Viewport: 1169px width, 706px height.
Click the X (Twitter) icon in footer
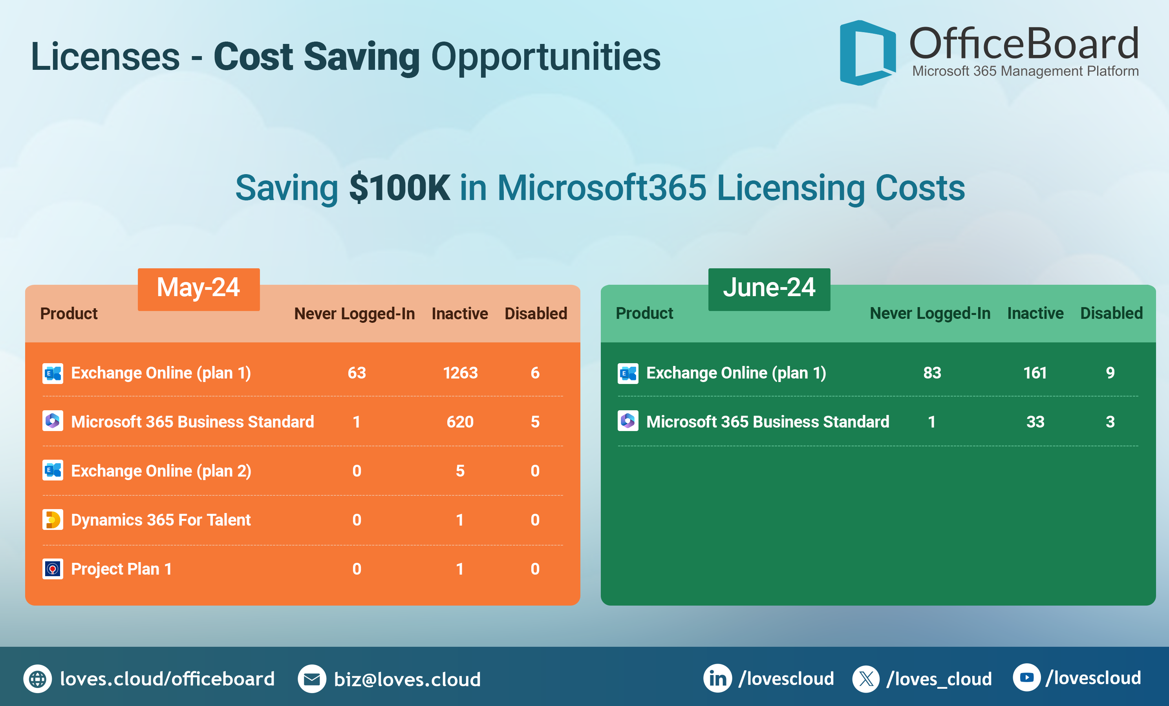point(866,679)
